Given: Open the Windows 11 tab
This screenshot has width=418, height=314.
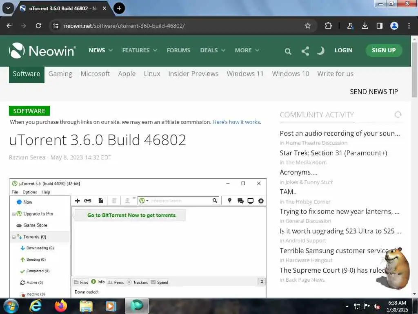Looking at the screenshot, I should click(x=245, y=74).
